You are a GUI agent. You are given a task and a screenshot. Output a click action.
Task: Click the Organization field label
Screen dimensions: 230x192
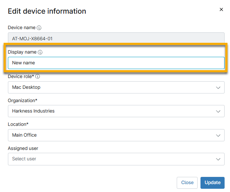[22, 100]
